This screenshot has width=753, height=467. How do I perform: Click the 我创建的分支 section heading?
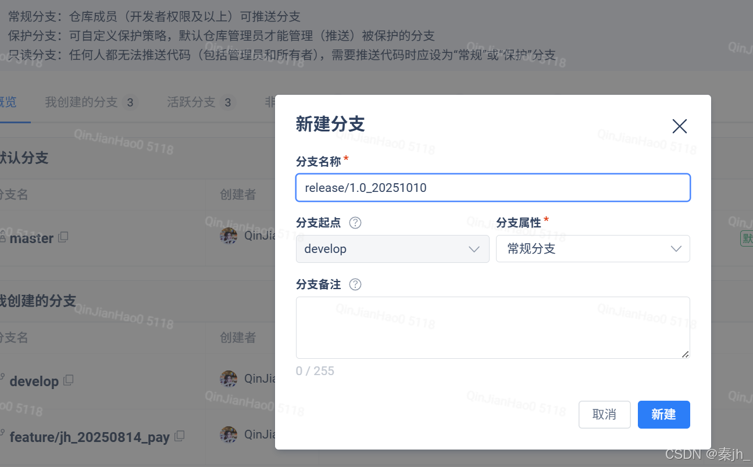coord(37,301)
